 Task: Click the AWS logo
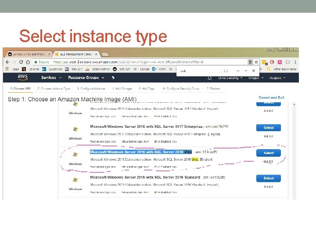coord(22,77)
